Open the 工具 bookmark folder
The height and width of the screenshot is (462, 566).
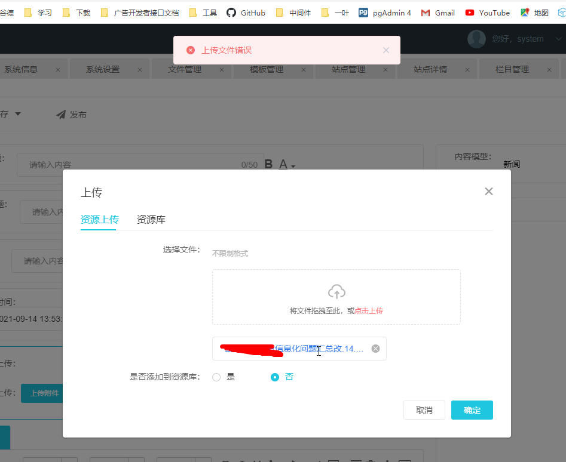point(203,13)
